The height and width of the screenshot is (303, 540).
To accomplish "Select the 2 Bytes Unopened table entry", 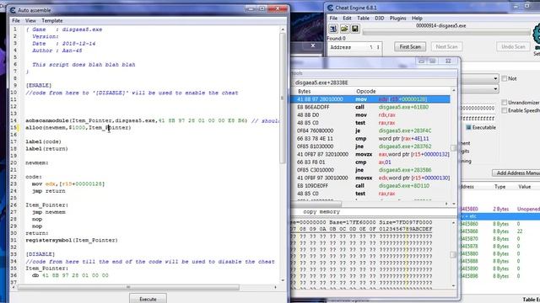I will pos(500,209).
